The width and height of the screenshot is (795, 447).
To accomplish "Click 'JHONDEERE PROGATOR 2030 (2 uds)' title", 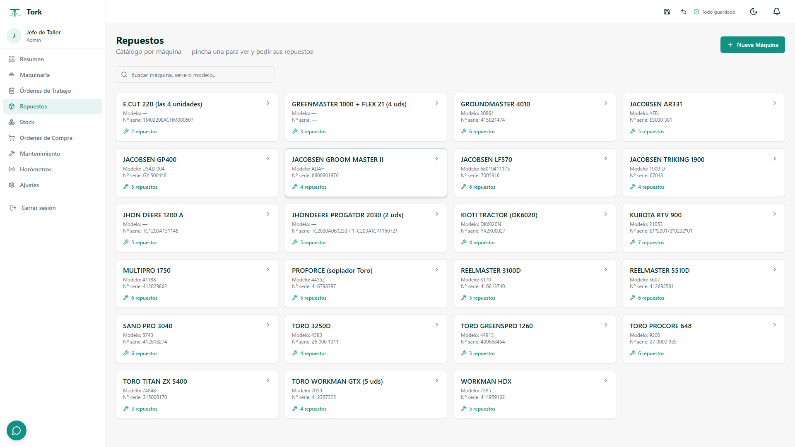I will click(x=347, y=215).
